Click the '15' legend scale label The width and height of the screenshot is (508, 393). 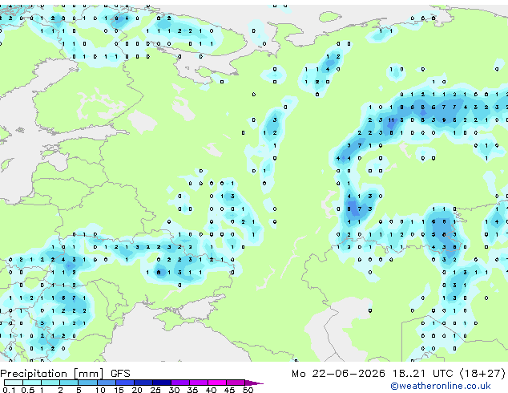[x=119, y=390]
